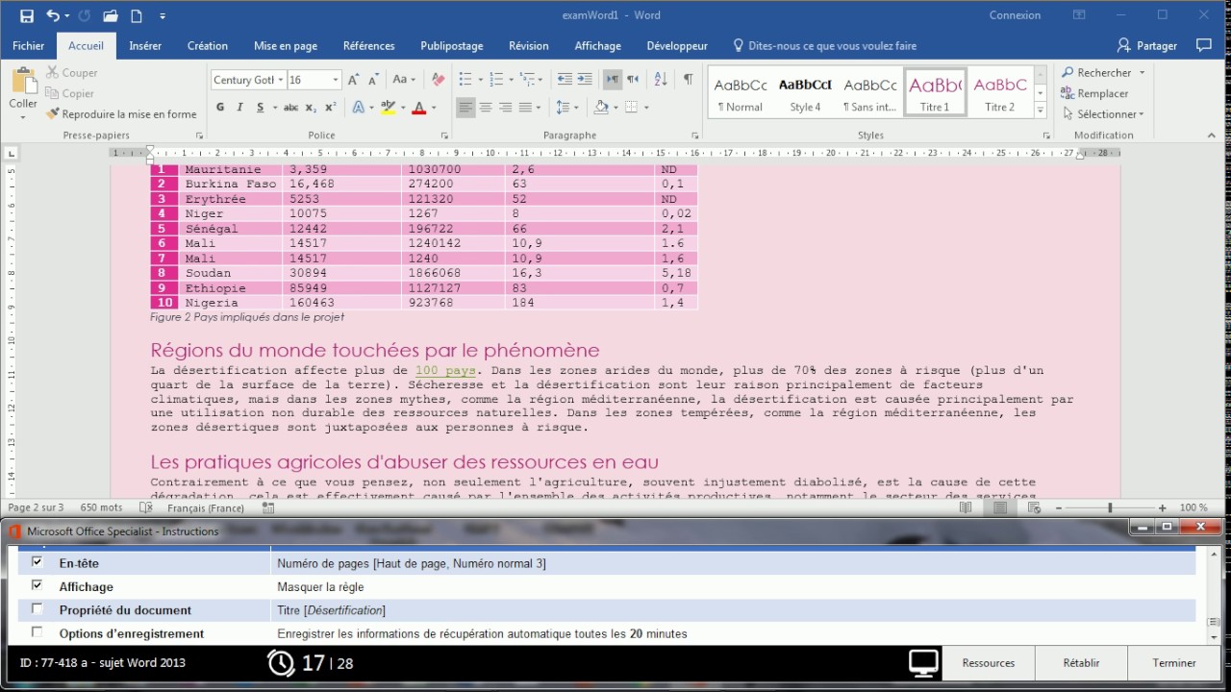The height and width of the screenshot is (692, 1231).
Task: Apply the Titre 2 style
Action: click(x=1000, y=92)
